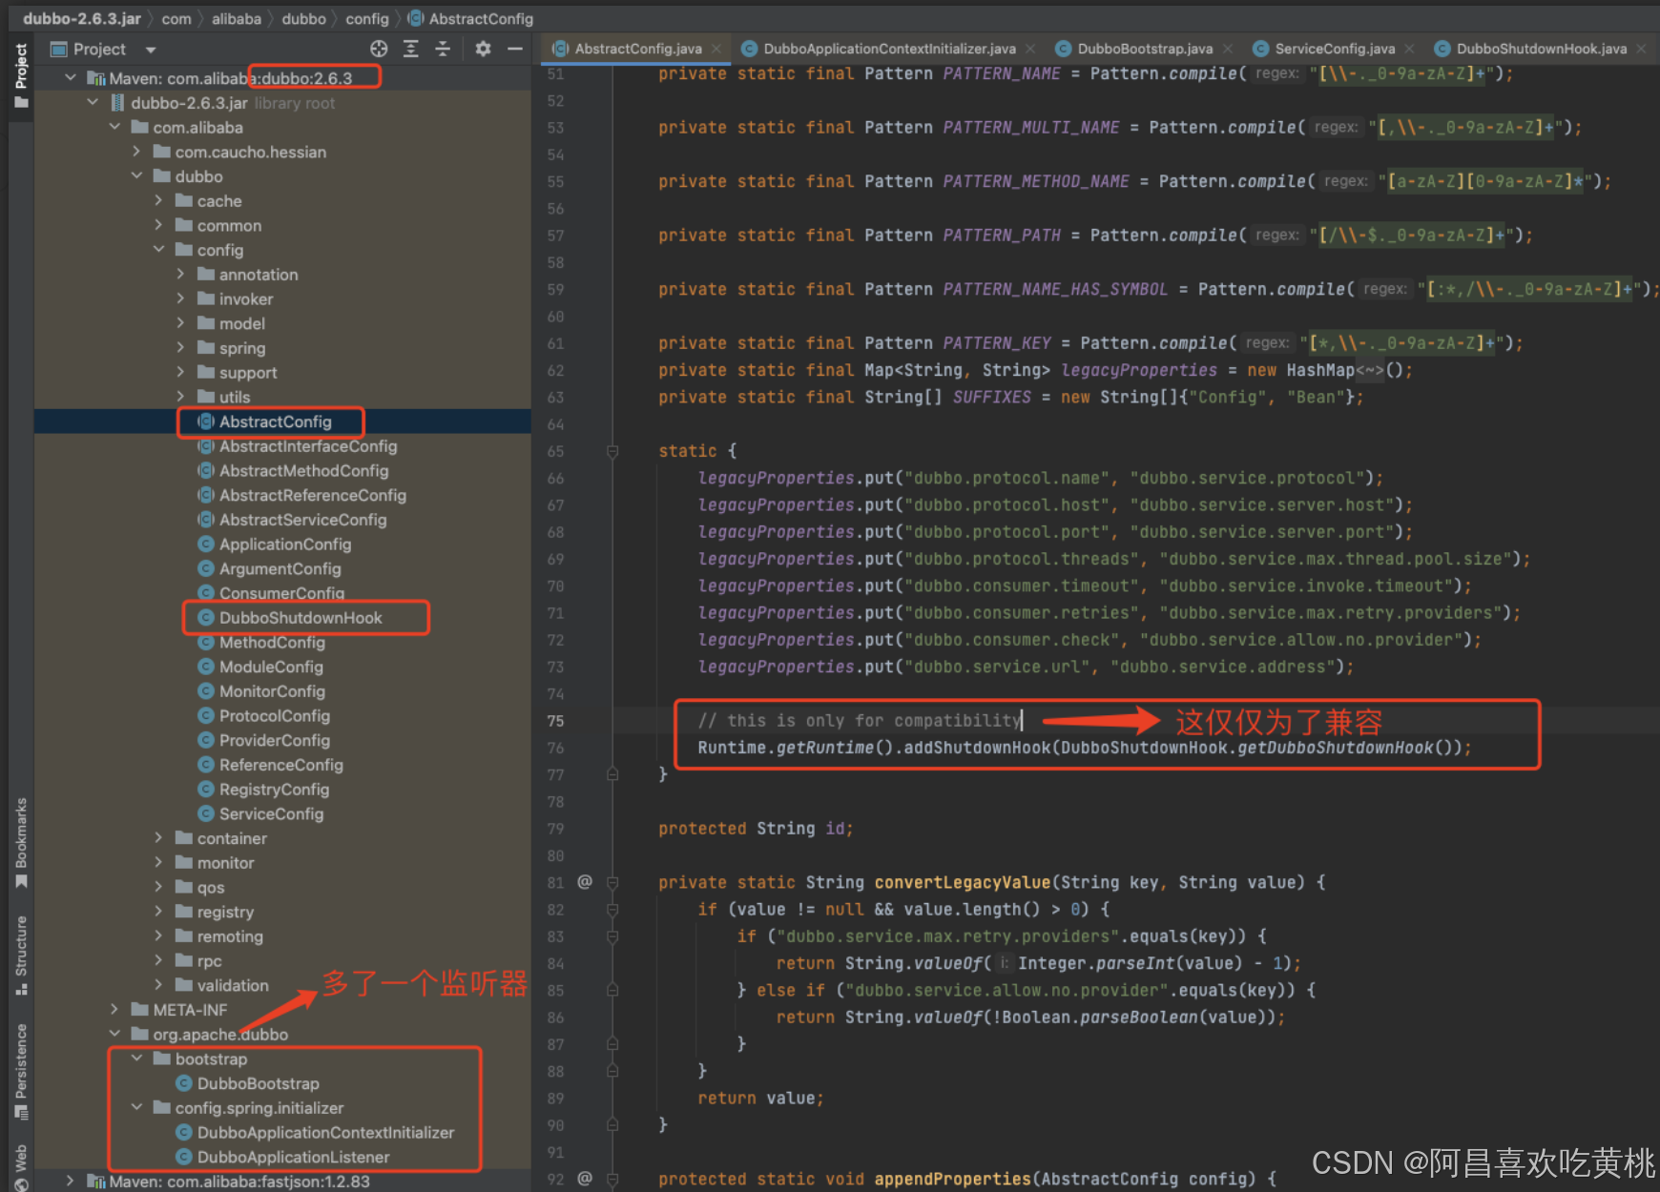The width and height of the screenshot is (1660, 1192).
Task: Close the ServiceConfig.java tab
Action: (x=1410, y=49)
